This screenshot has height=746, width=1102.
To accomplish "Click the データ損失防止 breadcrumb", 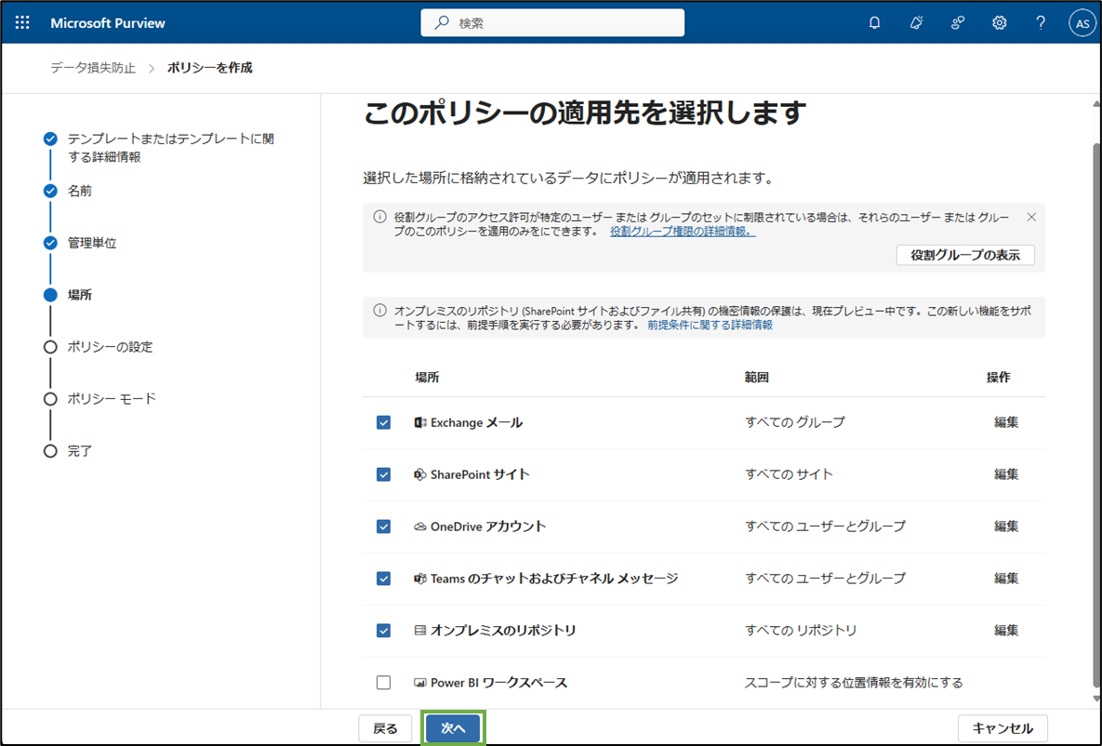I will point(93,68).
